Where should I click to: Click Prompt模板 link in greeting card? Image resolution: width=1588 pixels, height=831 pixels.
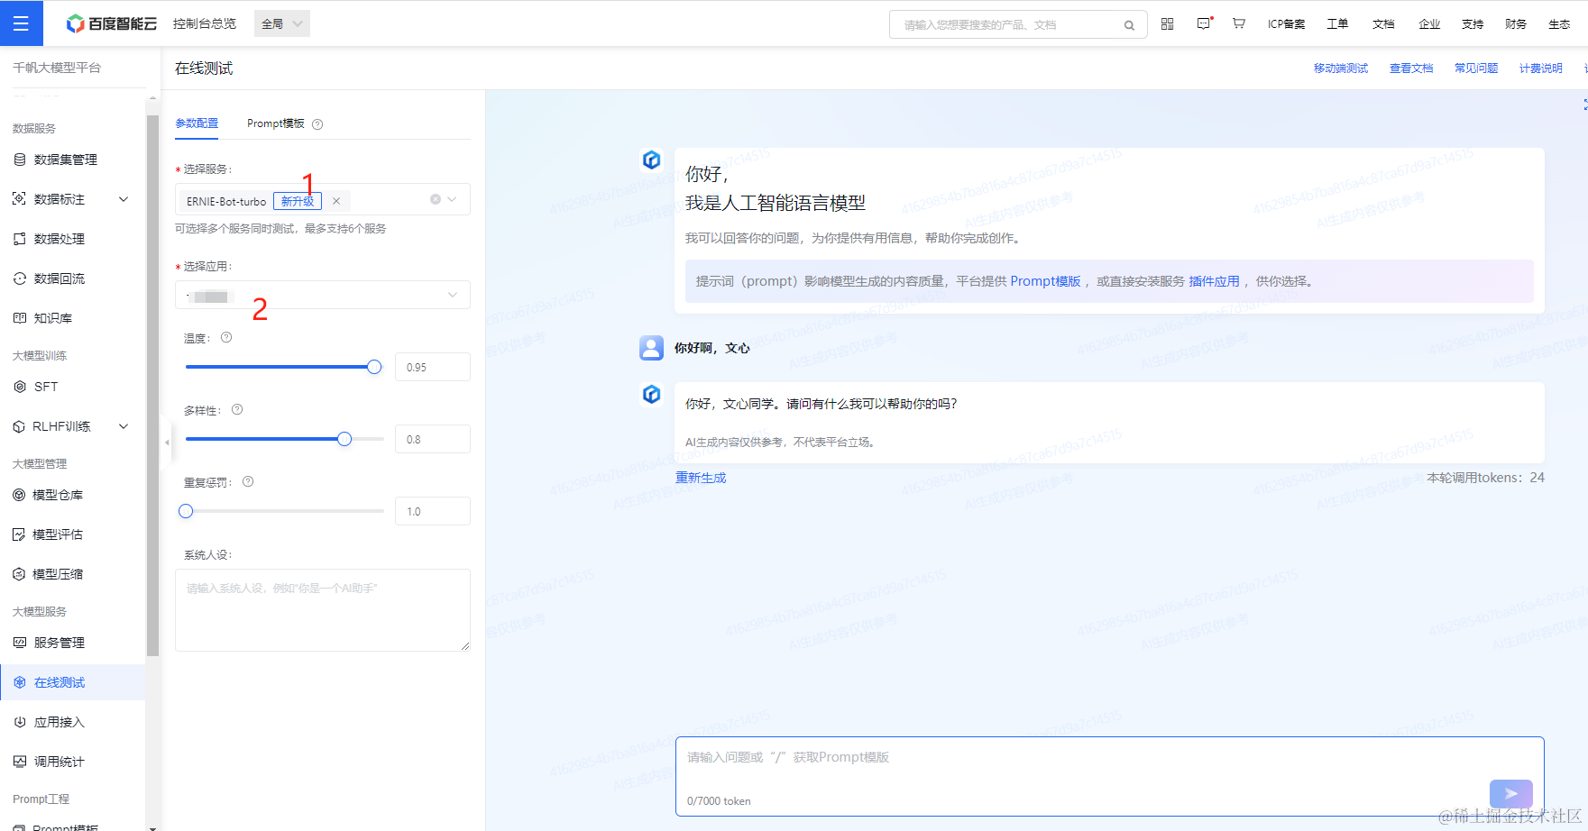(1045, 281)
